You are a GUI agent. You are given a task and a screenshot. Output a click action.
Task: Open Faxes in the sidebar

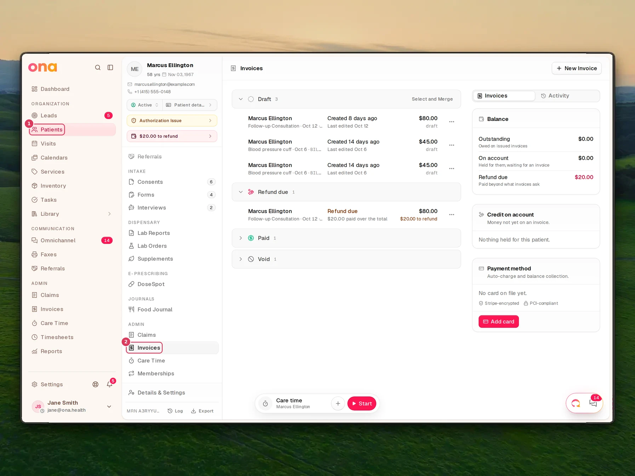[72, 255]
